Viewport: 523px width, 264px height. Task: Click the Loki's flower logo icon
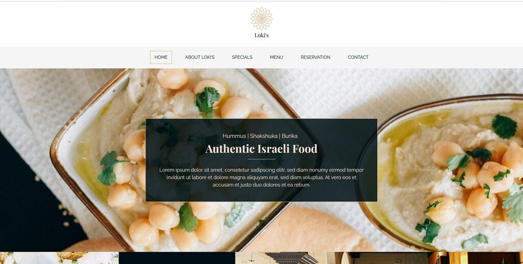point(261,19)
